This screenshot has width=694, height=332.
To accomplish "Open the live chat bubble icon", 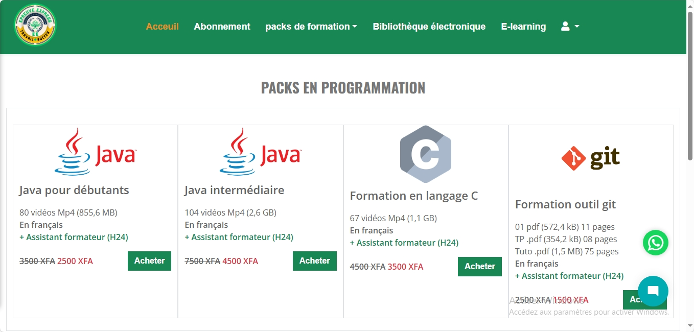I will 653,291.
